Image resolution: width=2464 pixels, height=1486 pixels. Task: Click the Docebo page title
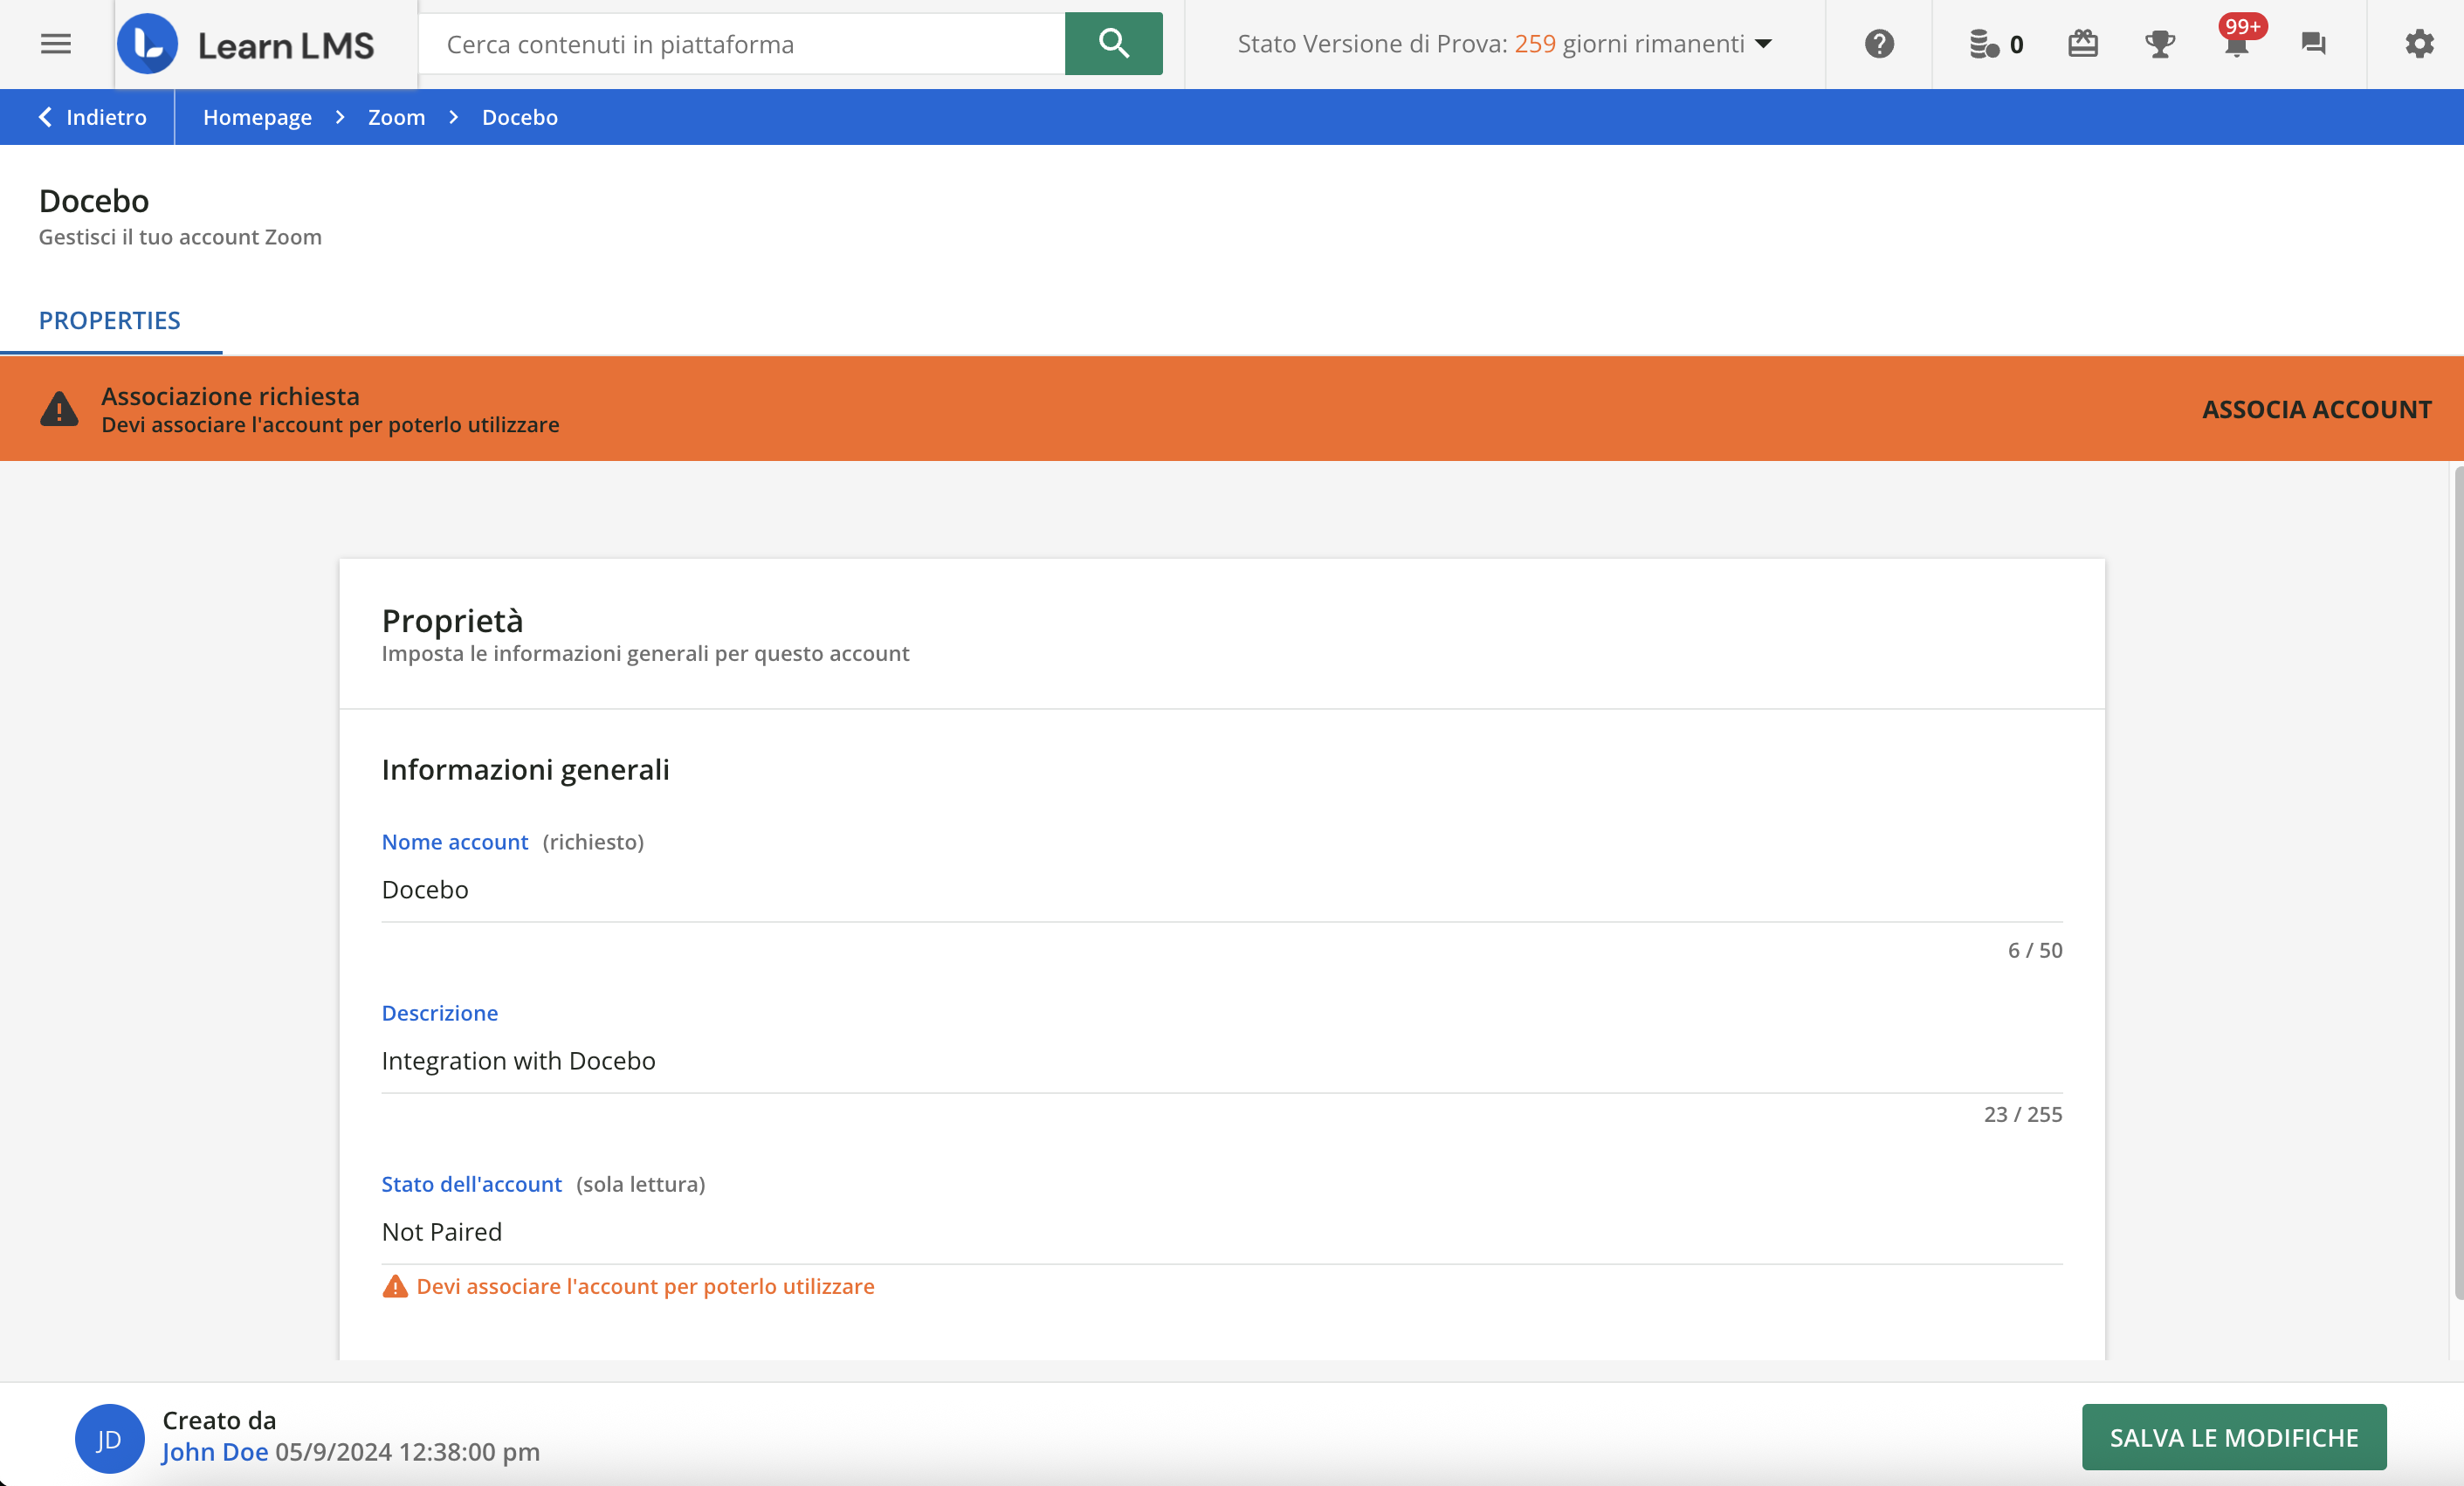pos(94,201)
